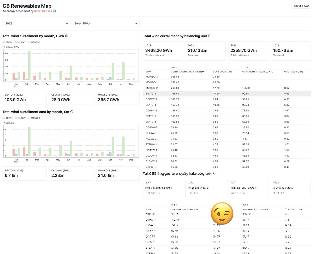
Task: Click the MOWEO-3 24.6 £m card
Action: [x=117, y=174]
